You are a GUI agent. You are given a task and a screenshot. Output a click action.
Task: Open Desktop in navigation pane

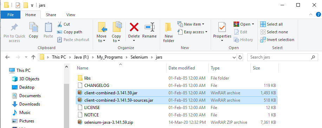(x=23, y=87)
